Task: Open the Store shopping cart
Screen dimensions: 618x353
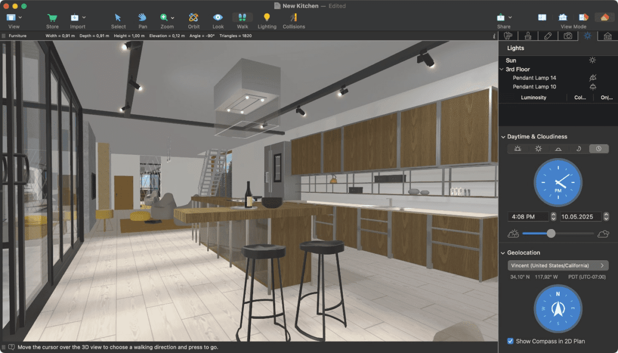Action: click(x=52, y=18)
